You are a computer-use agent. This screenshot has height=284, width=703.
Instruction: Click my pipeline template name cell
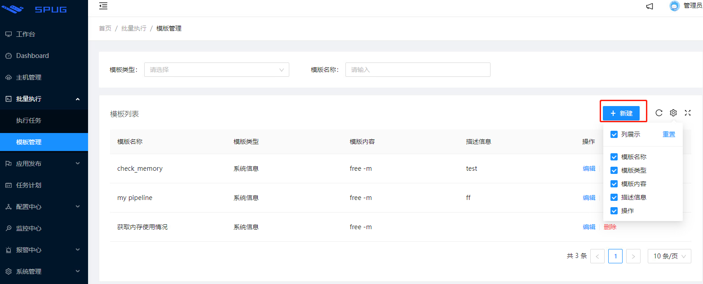135,198
